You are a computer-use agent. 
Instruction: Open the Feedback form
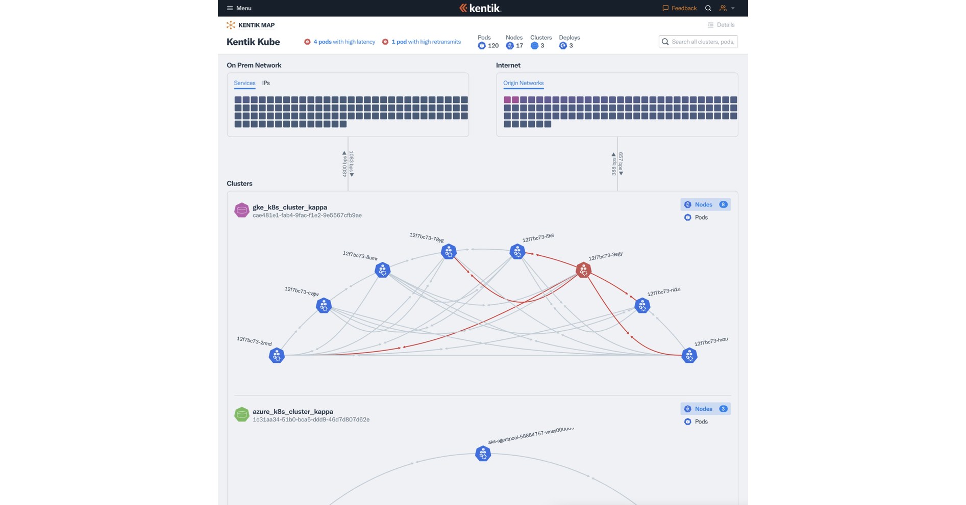679,8
